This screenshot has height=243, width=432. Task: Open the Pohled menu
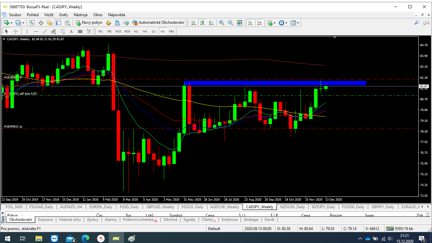(x=33, y=15)
